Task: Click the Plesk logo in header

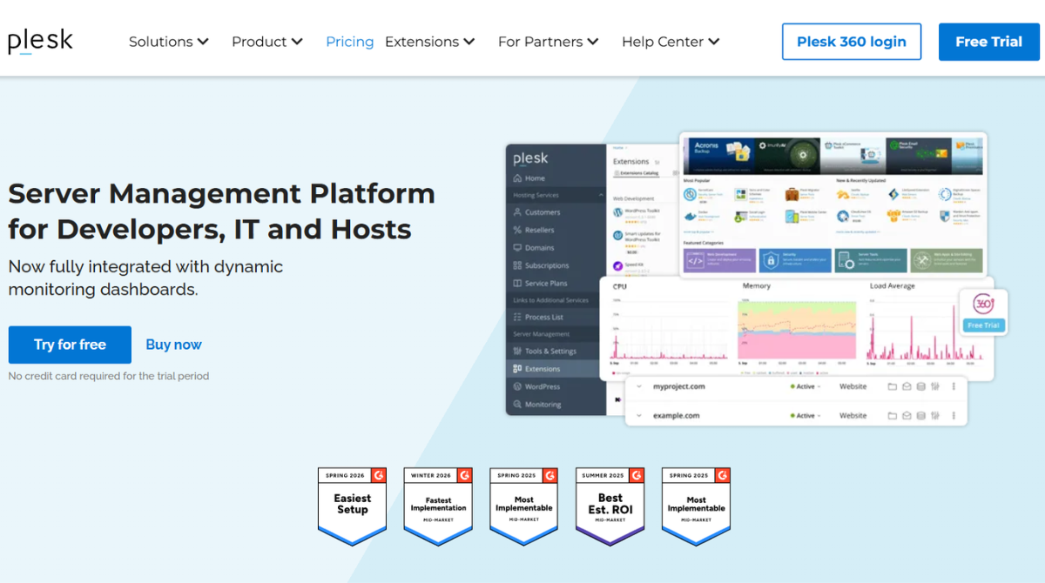Action: tap(40, 41)
